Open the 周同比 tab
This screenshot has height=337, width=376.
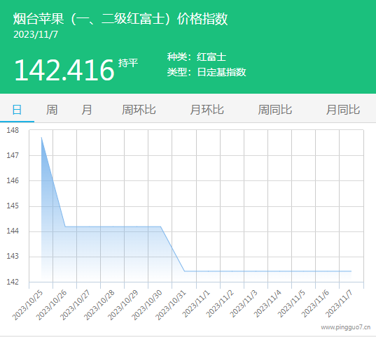[x=274, y=110]
